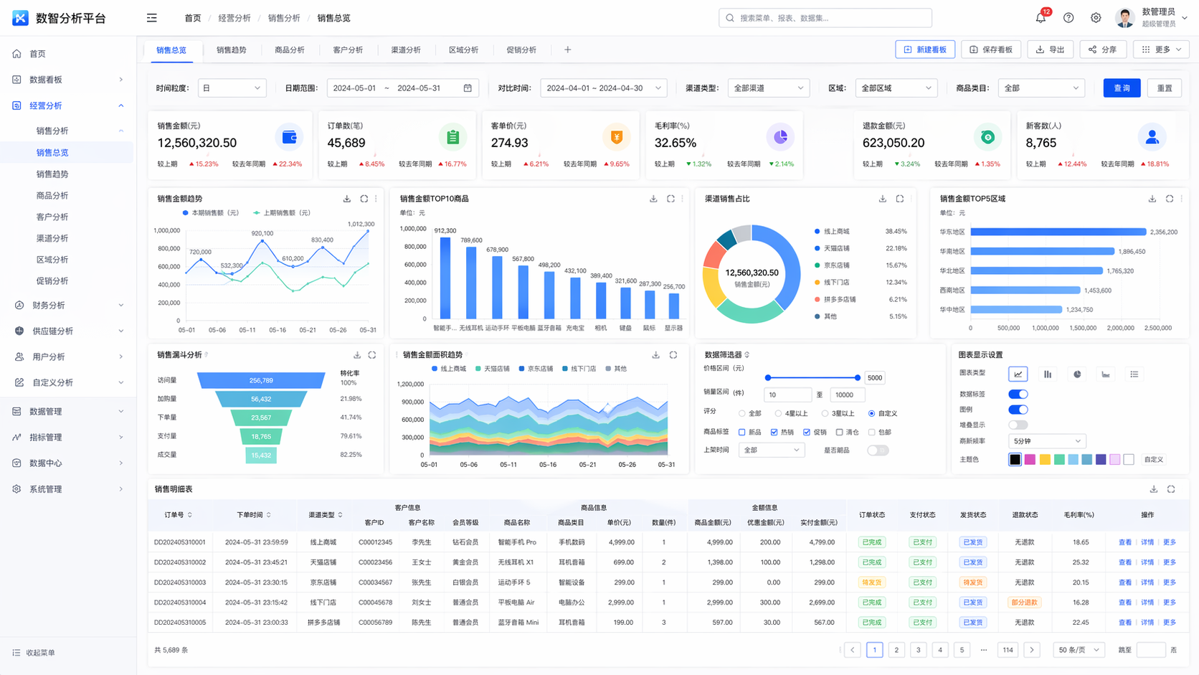Open the help question-mark icon
This screenshot has height=675, width=1199.
1068,18
